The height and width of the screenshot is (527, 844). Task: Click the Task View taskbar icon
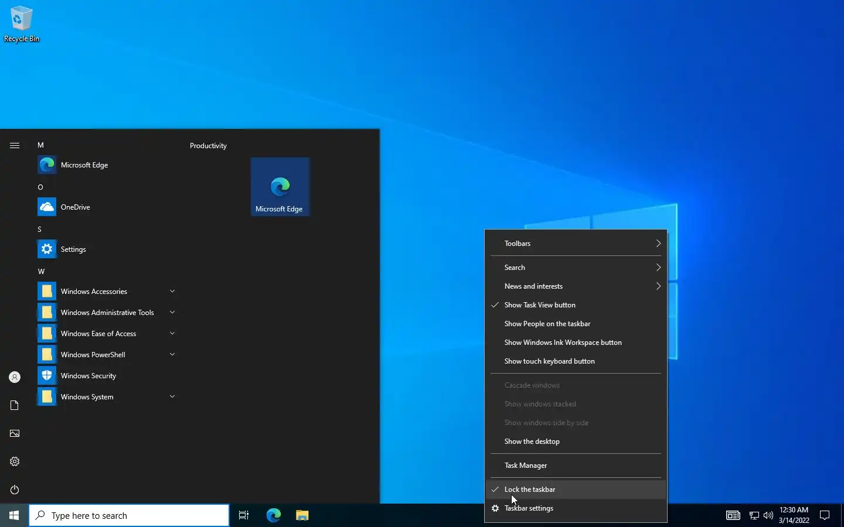point(244,515)
